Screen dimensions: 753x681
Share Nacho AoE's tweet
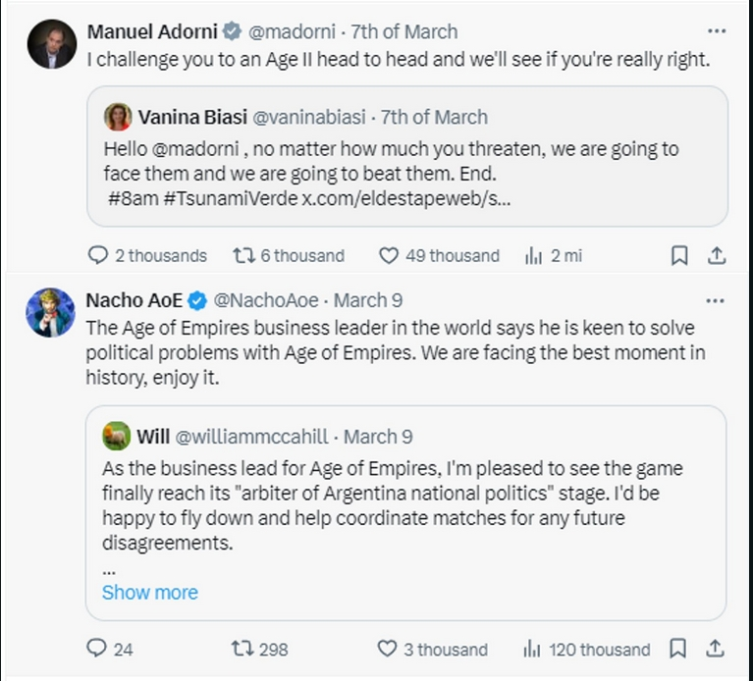718,649
